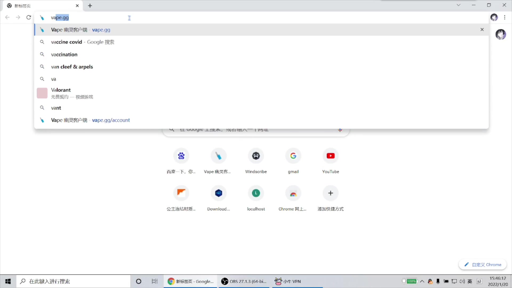Open the clock showing 15:46:12

pyautogui.click(x=498, y=281)
